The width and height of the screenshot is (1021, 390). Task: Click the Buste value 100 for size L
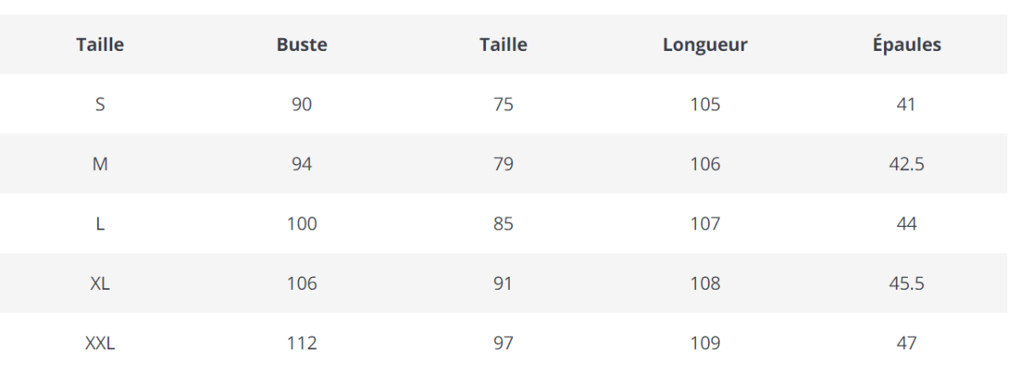click(301, 223)
